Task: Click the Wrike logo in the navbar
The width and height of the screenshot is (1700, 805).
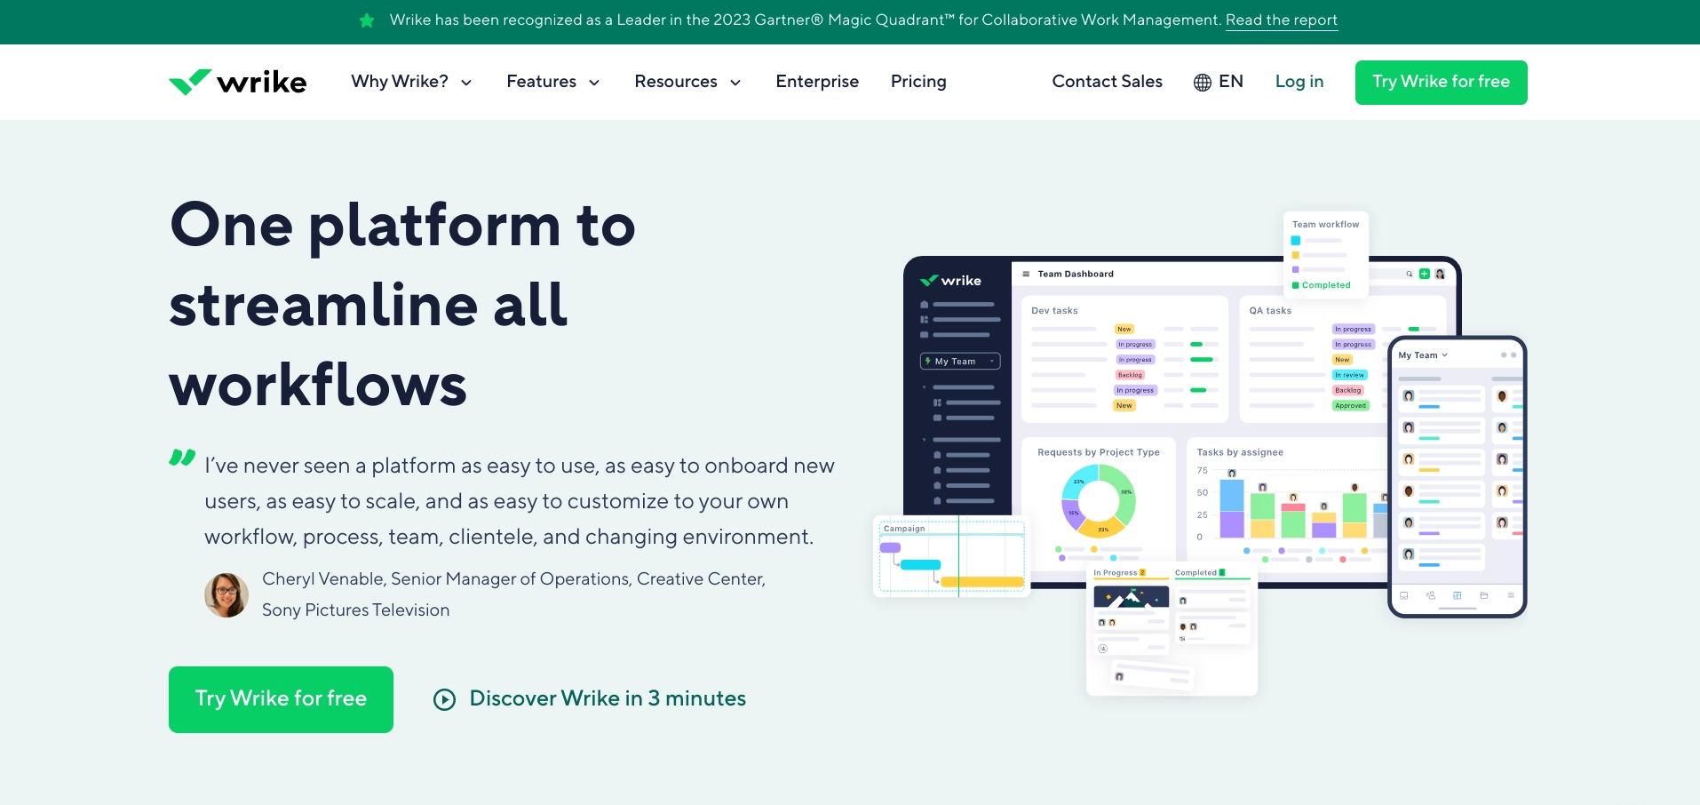Action: [238, 82]
